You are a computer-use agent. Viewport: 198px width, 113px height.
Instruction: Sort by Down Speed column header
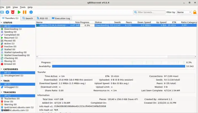pos(142,22)
